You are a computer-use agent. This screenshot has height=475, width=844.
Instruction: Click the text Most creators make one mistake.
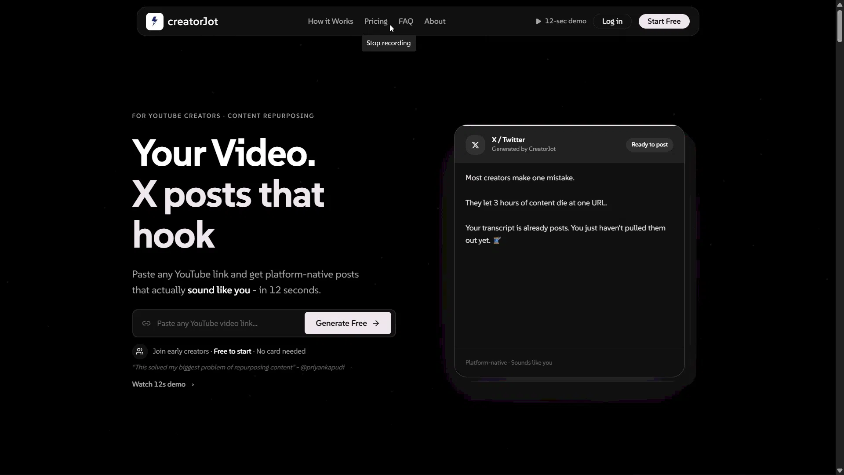520,178
